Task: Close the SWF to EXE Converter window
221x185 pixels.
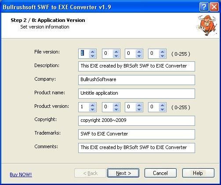Action: point(214,7)
